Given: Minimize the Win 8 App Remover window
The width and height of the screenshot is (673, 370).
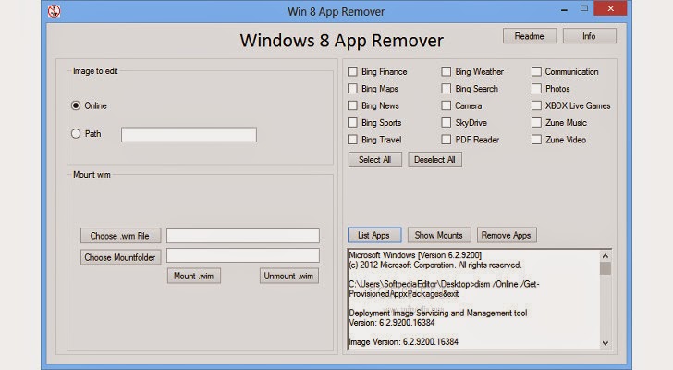Looking at the screenshot, I should click(x=565, y=9).
